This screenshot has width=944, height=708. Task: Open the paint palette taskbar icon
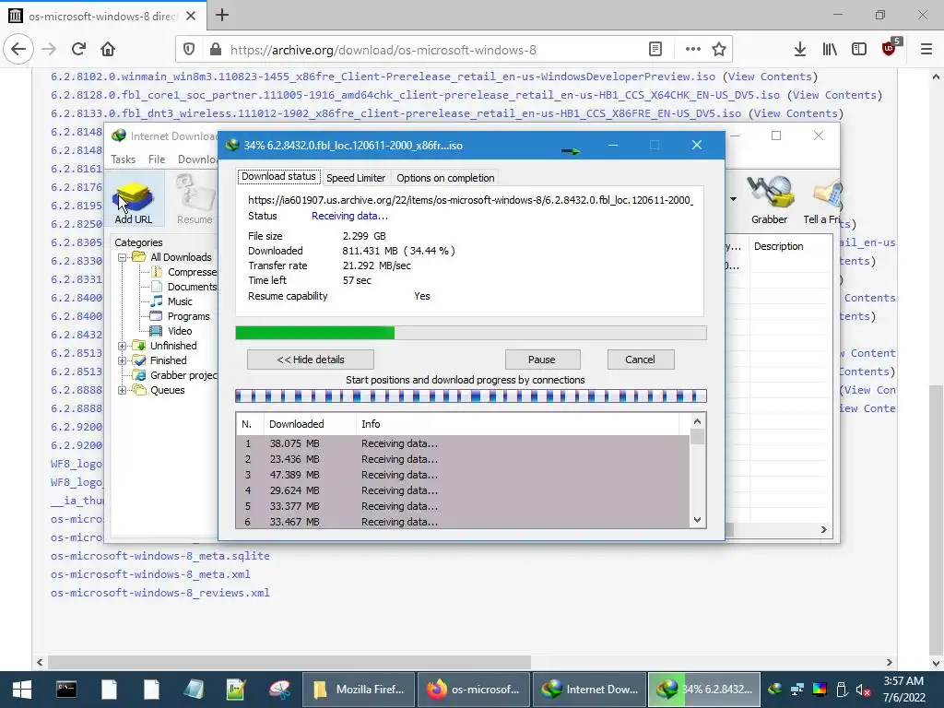279,690
